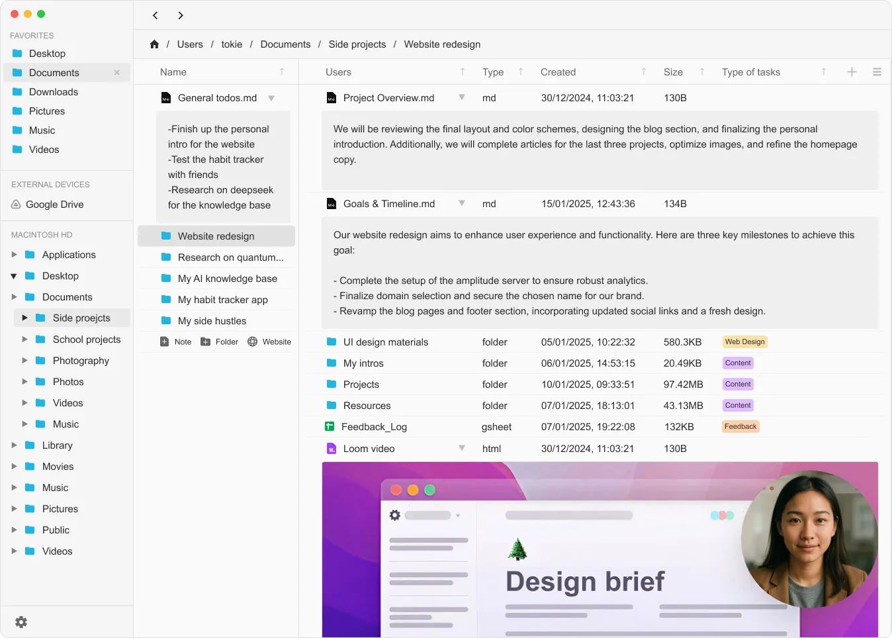
Task: Click the home icon in breadcrumb
Action: coord(154,44)
